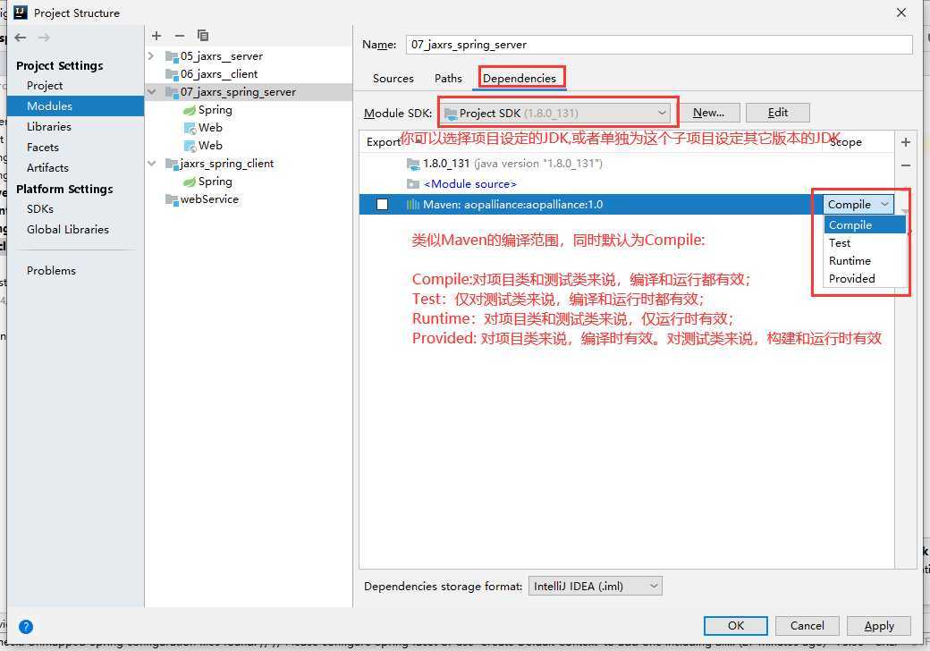
Task: Open the Compile scope dropdown
Action: pyautogui.click(x=858, y=205)
